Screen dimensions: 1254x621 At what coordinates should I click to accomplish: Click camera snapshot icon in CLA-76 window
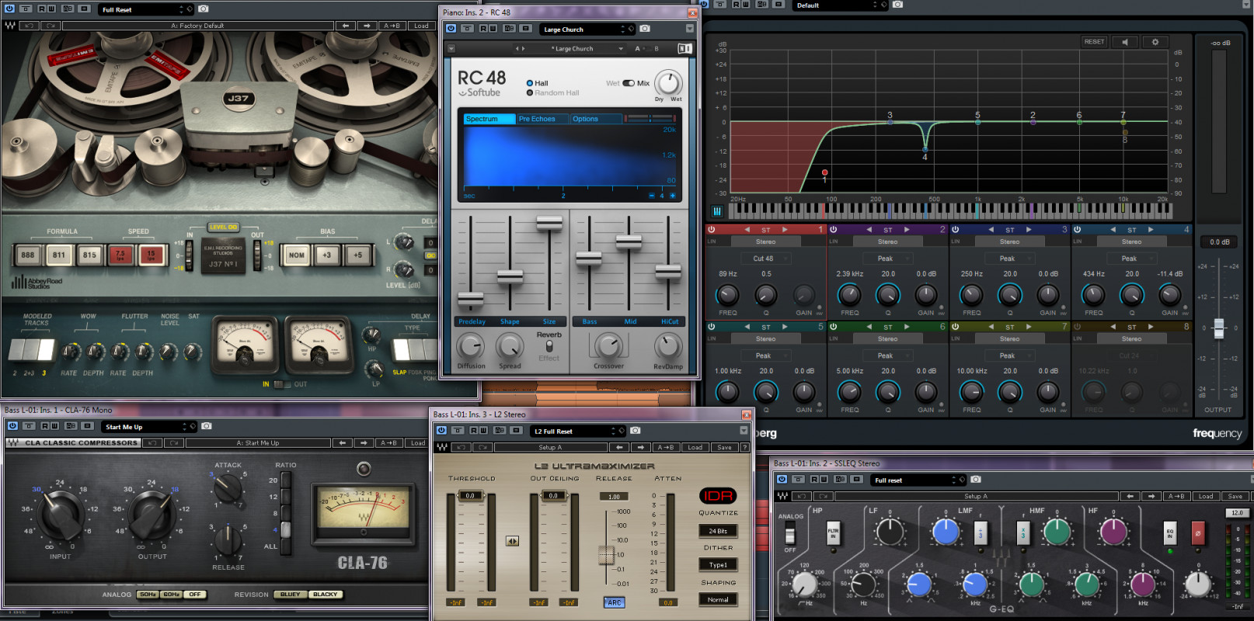207,426
